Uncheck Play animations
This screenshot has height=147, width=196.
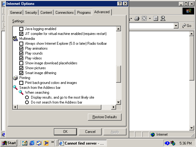click(21, 48)
